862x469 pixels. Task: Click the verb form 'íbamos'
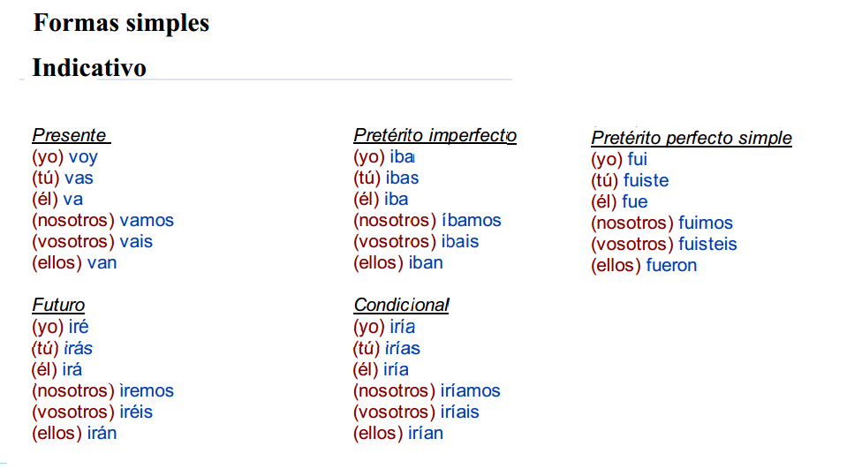(471, 221)
